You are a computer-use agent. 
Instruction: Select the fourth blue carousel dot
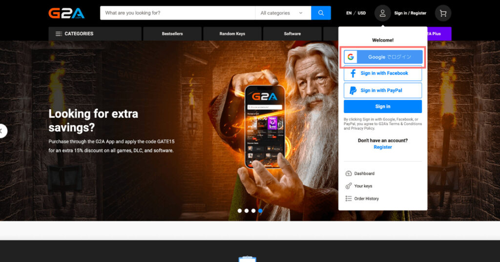(x=260, y=211)
